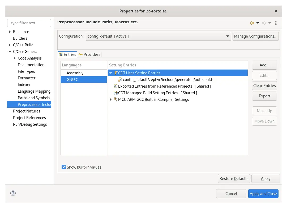Click Apply and Close

[x=263, y=193]
